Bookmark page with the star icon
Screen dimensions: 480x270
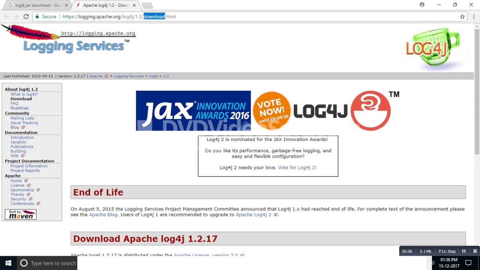[x=462, y=16]
